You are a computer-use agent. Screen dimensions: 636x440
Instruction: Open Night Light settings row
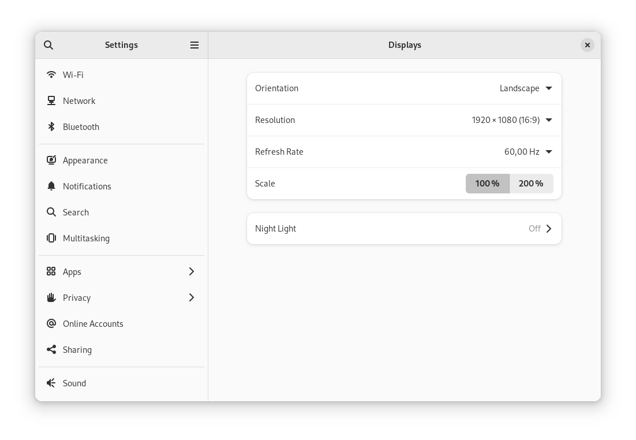tap(404, 229)
